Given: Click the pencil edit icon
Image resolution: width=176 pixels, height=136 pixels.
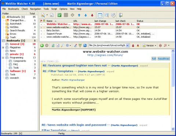Looking at the screenshot, I should click(76, 46).
